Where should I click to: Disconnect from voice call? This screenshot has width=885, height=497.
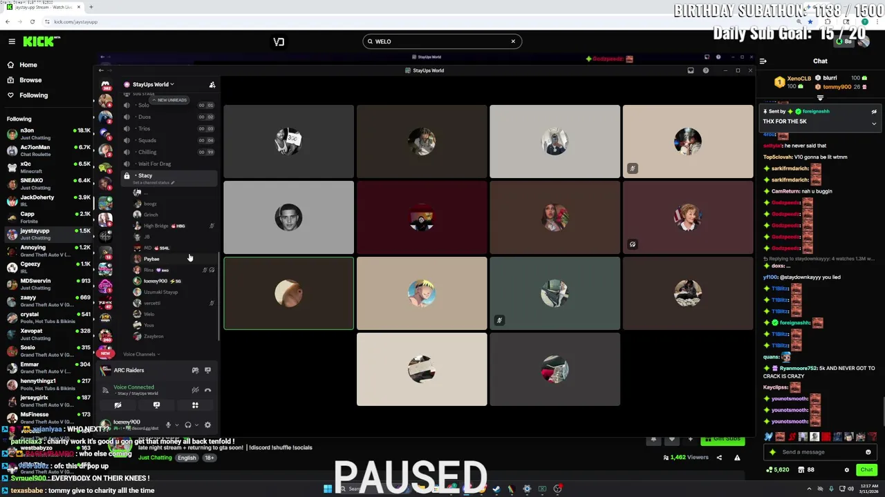click(207, 390)
